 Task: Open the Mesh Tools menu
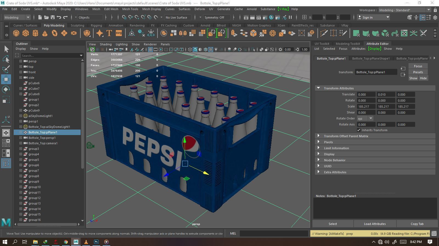pyautogui.click(x=130, y=9)
